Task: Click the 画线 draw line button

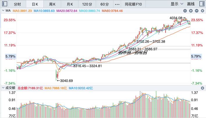Action: (x=191, y=4)
